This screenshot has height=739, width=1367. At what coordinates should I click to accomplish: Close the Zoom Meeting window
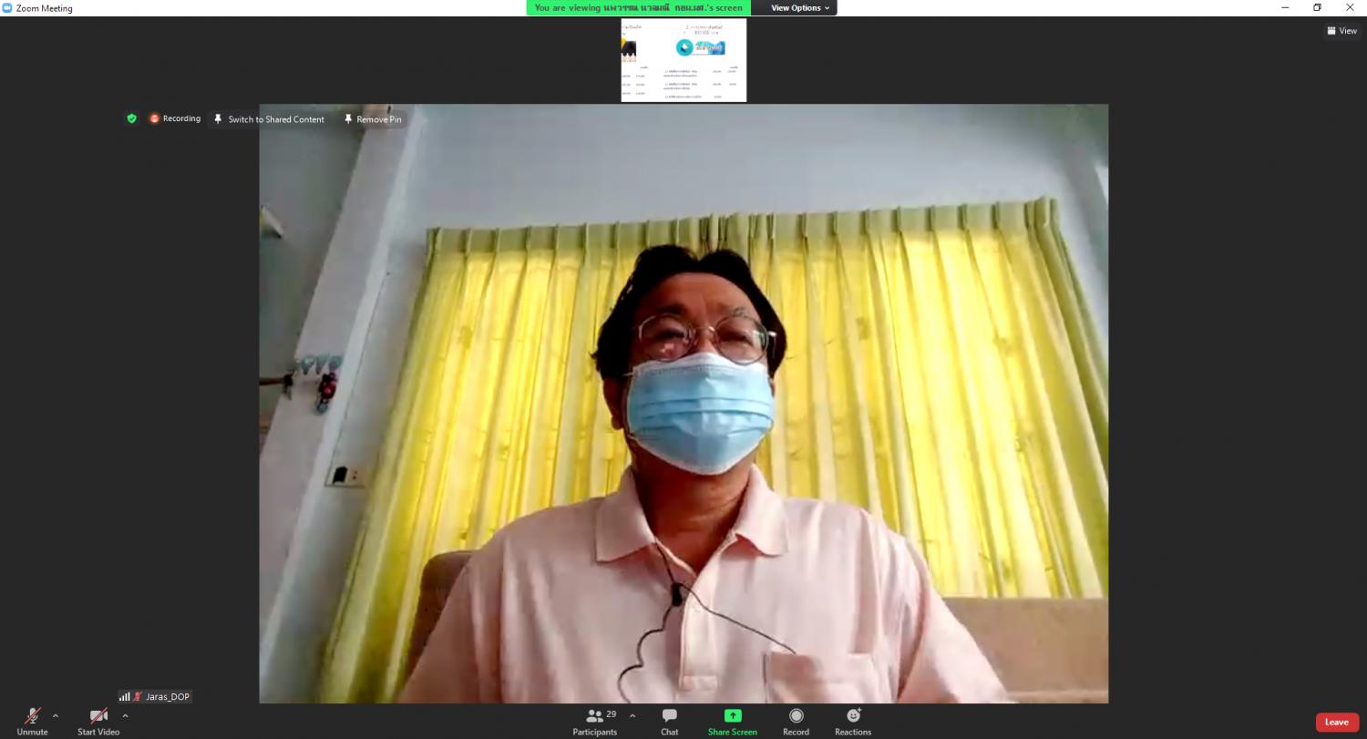tap(1350, 8)
